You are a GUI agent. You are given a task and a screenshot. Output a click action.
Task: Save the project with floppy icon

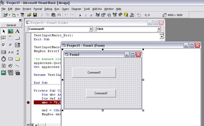[x=35, y=15]
